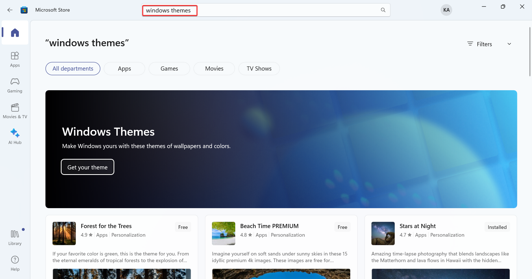Click the Forest for the Trees description text

[121, 257]
